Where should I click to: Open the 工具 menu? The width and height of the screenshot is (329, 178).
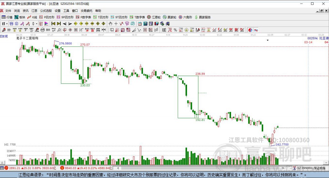[x=66, y=11]
